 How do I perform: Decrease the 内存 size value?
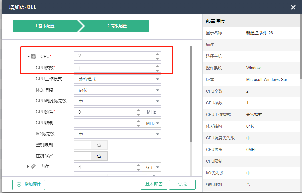point(138,169)
